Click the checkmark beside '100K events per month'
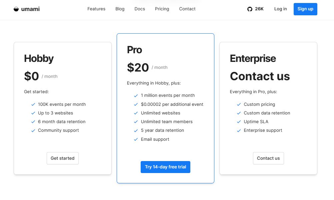This screenshot has height=200, width=334. coord(33,104)
